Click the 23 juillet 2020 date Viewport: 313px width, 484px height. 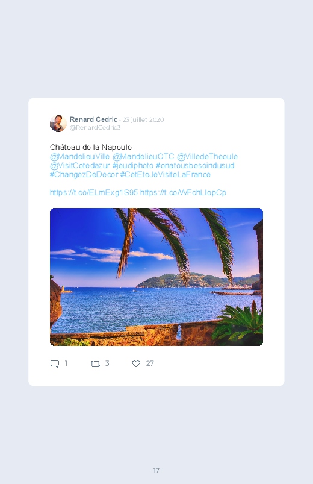pos(143,120)
